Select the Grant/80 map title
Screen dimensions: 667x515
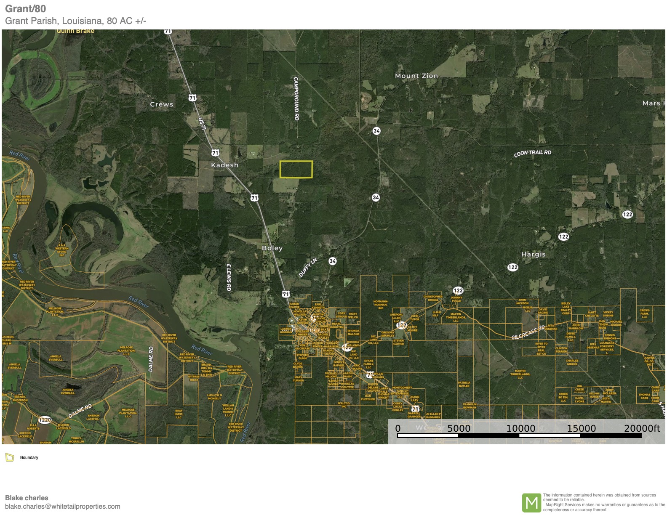point(26,9)
